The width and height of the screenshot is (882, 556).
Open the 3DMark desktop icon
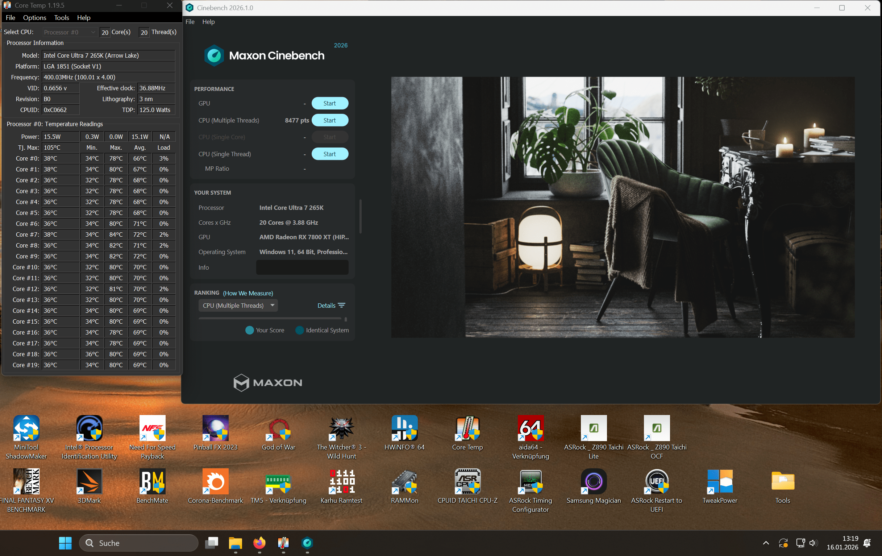tap(89, 481)
